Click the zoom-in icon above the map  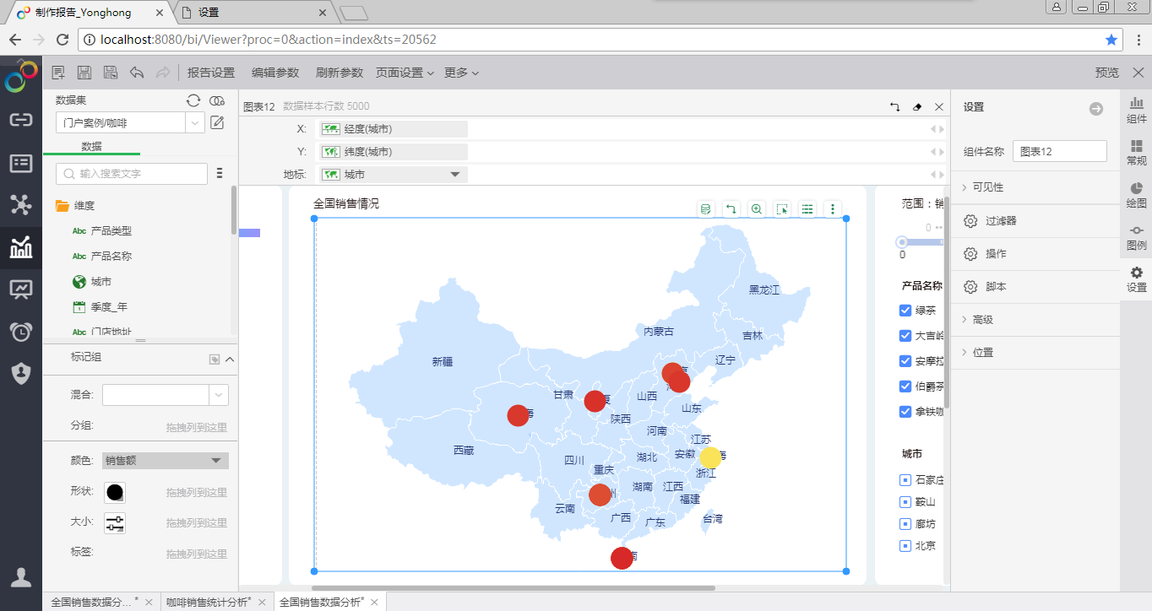click(757, 209)
